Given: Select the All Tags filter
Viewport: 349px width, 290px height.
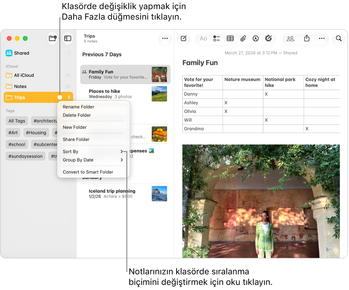Looking at the screenshot, I should (17, 121).
